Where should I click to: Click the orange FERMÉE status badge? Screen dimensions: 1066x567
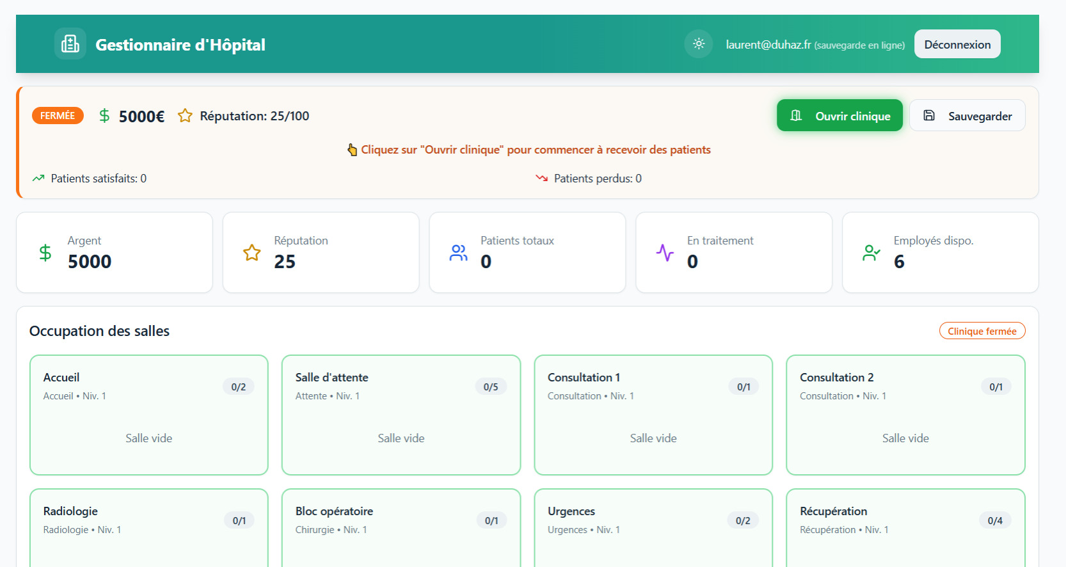(x=58, y=116)
